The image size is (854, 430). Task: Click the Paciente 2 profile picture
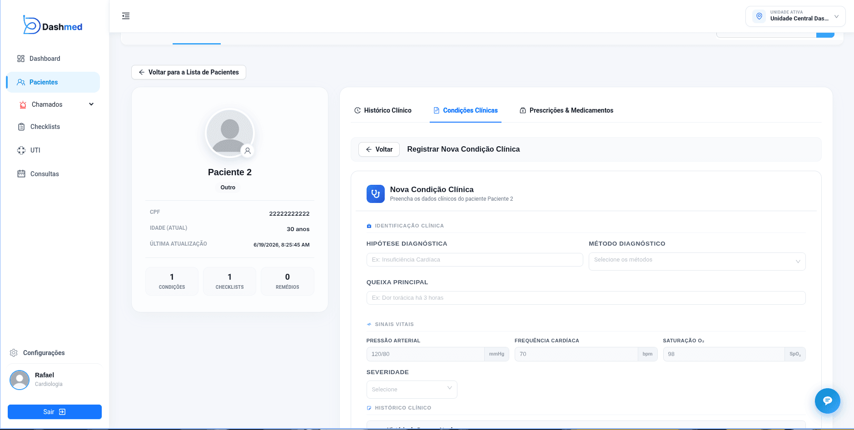[x=230, y=133]
